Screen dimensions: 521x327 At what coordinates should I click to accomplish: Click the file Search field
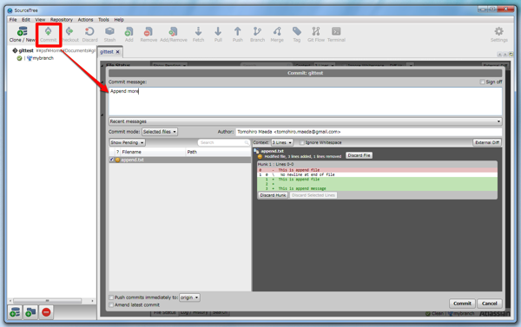click(224, 142)
